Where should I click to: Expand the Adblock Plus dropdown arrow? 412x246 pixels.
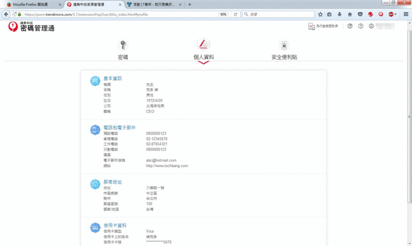click(x=396, y=15)
